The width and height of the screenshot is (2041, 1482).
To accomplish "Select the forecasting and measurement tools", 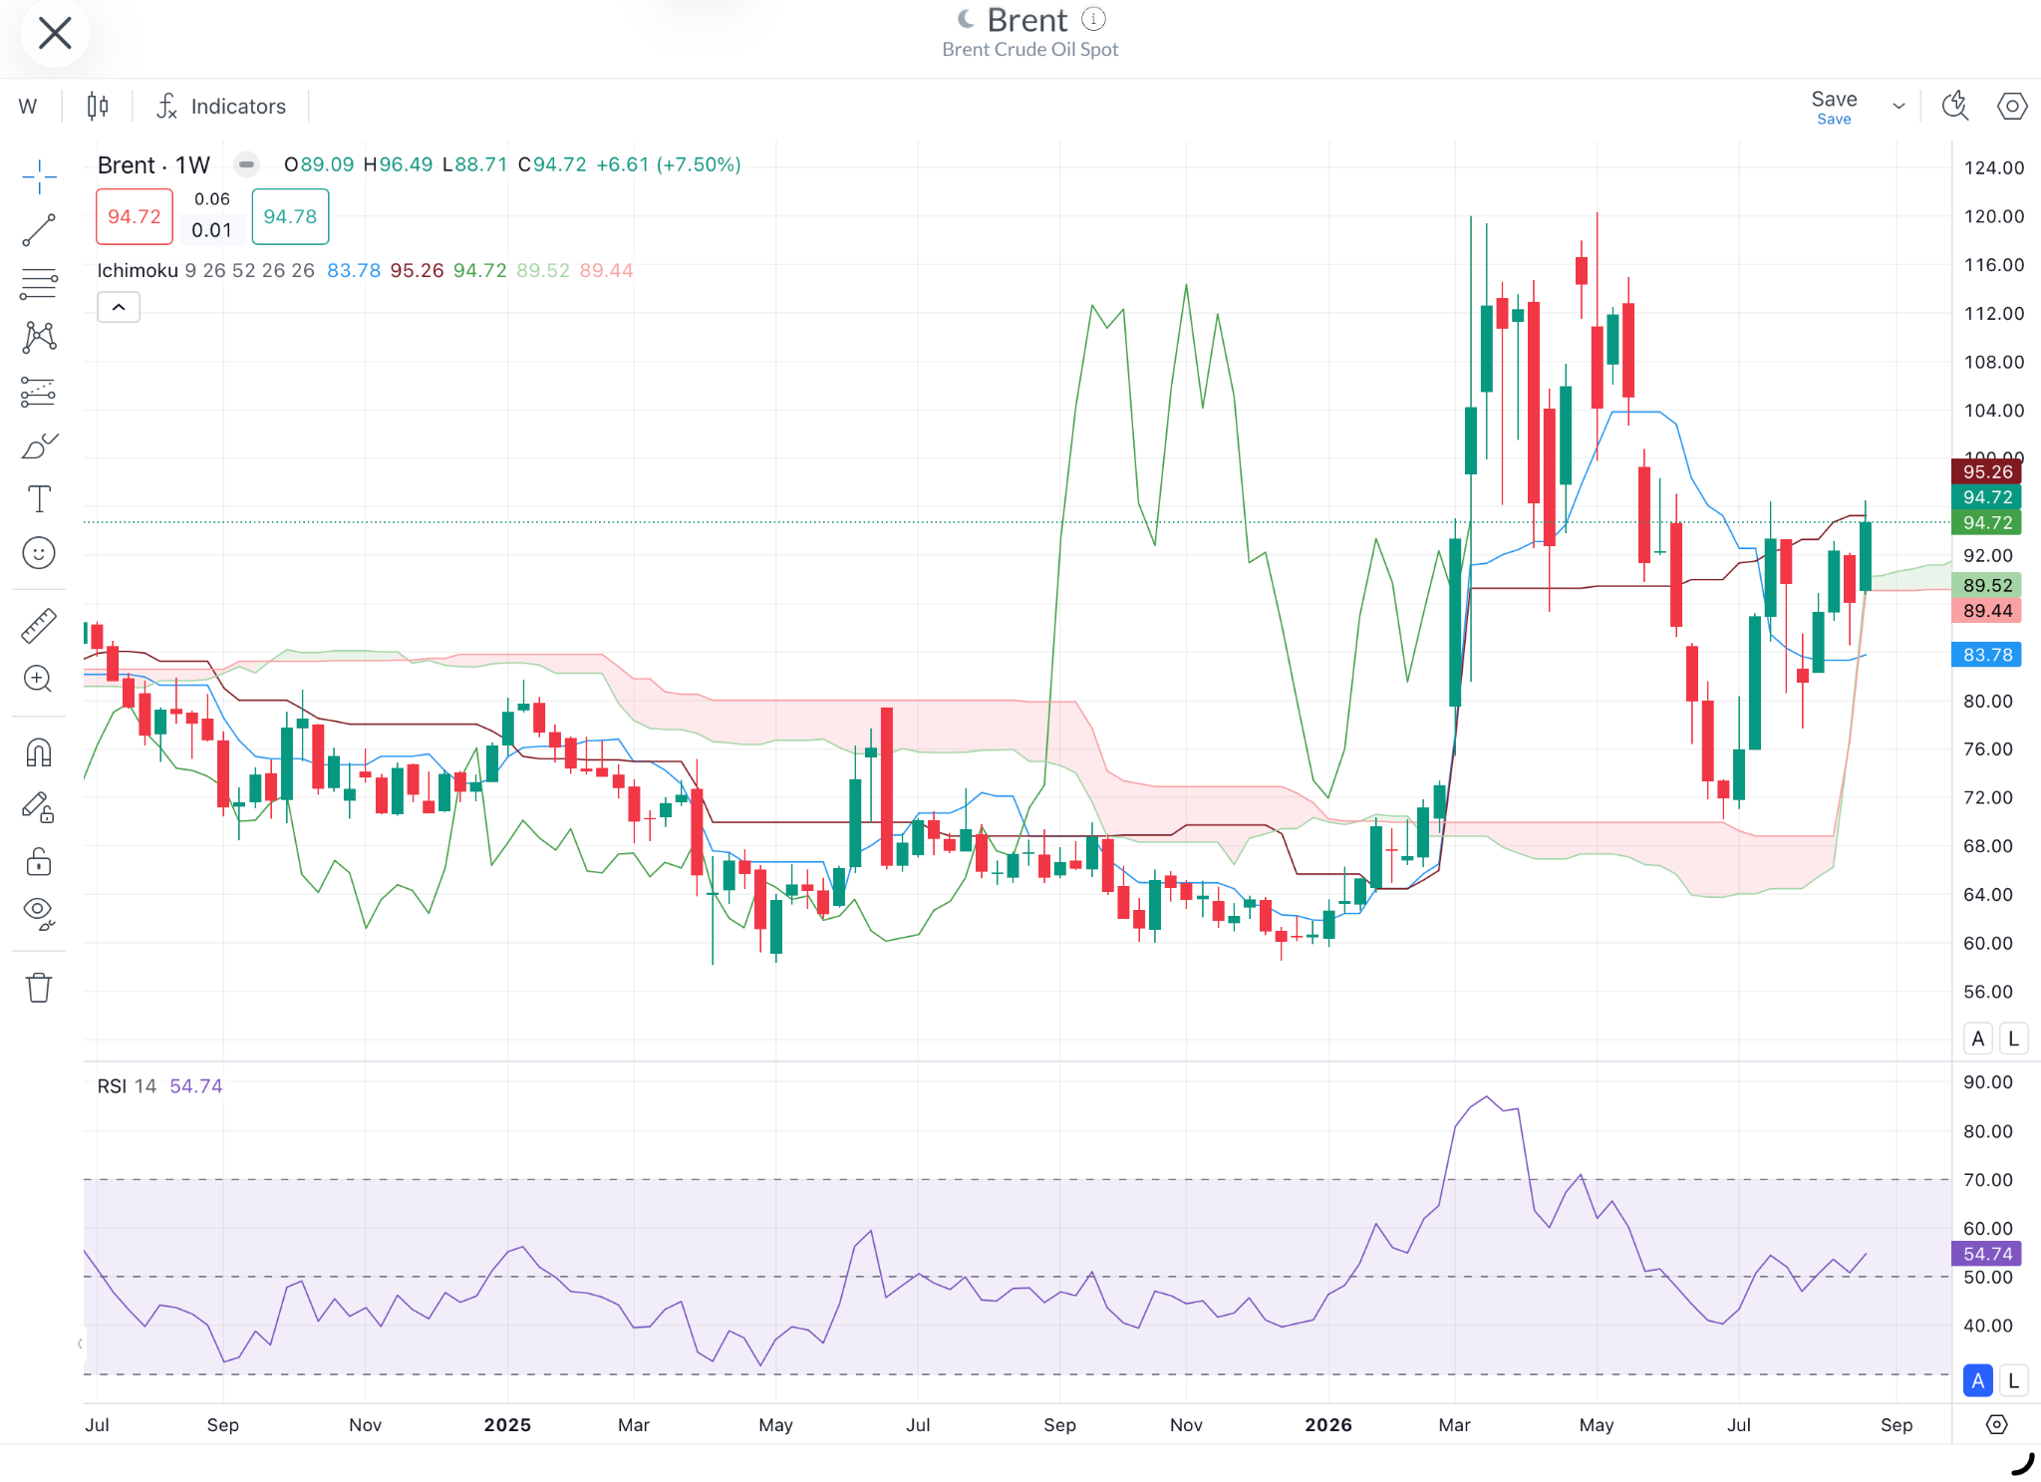I will click(39, 392).
